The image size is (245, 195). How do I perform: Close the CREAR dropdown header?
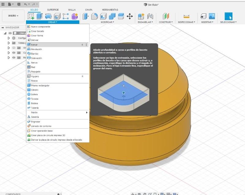point(52,22)
